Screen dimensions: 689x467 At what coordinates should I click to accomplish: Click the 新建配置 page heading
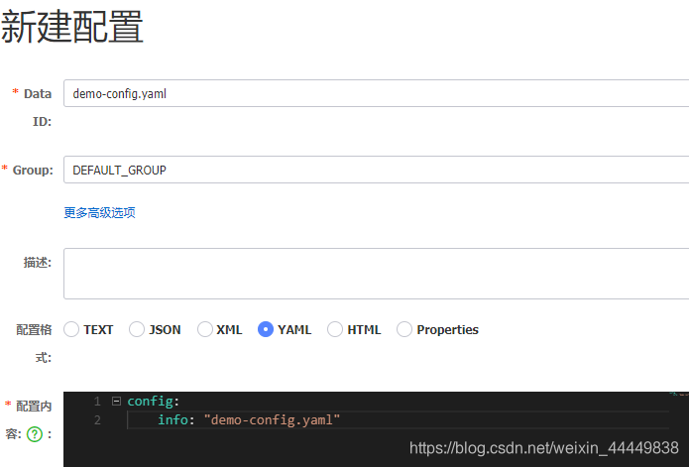72,27
